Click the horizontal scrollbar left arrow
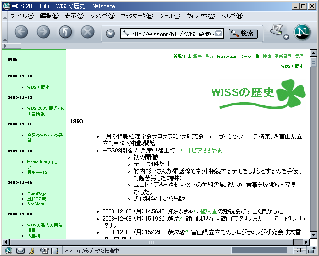The image size is (319, 256). pos(6,242)
